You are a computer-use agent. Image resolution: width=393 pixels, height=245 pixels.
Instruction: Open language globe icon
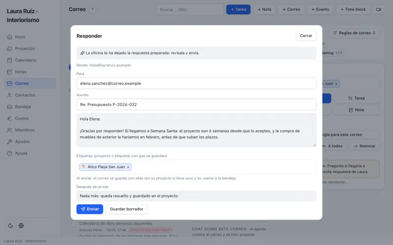(21, 225)
